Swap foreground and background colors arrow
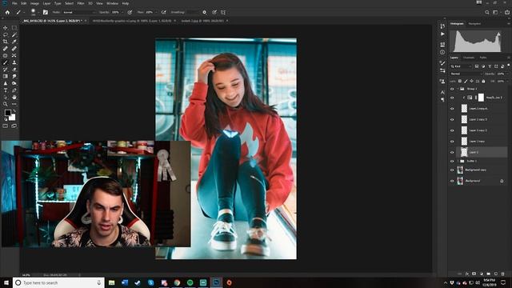512x288 pixels. (x=14, y=111)
